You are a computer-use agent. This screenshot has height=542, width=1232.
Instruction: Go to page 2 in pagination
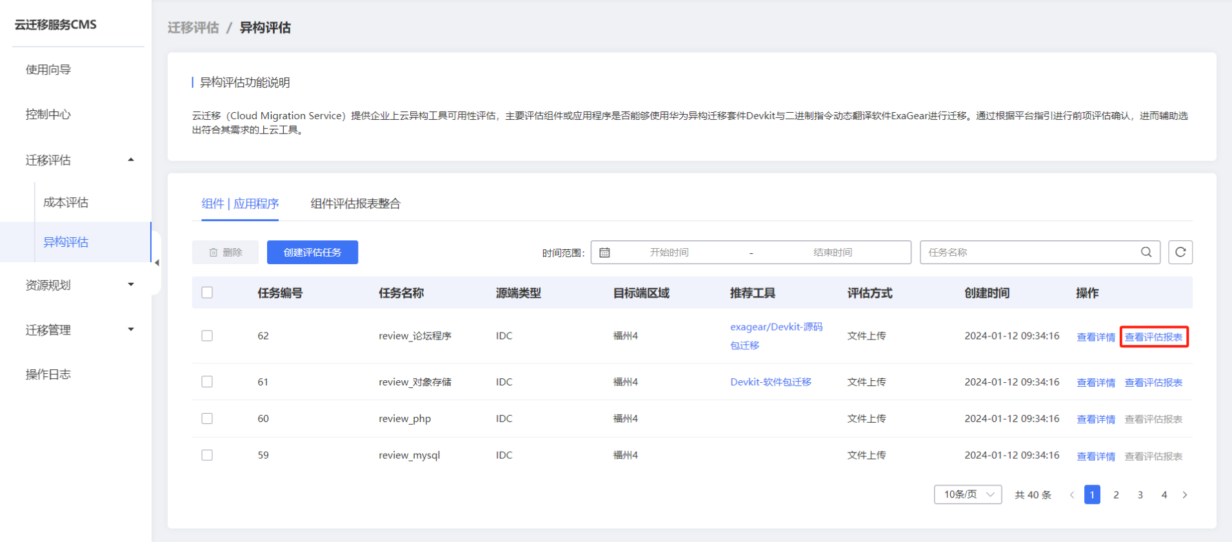click(x=1116, y=495)
